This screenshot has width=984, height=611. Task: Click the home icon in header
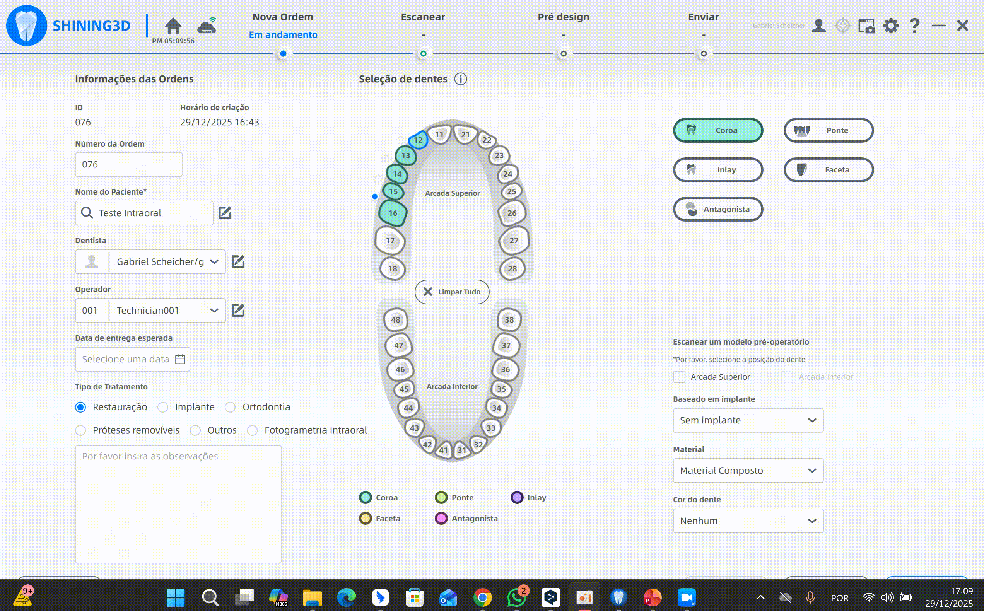[173, 26]
